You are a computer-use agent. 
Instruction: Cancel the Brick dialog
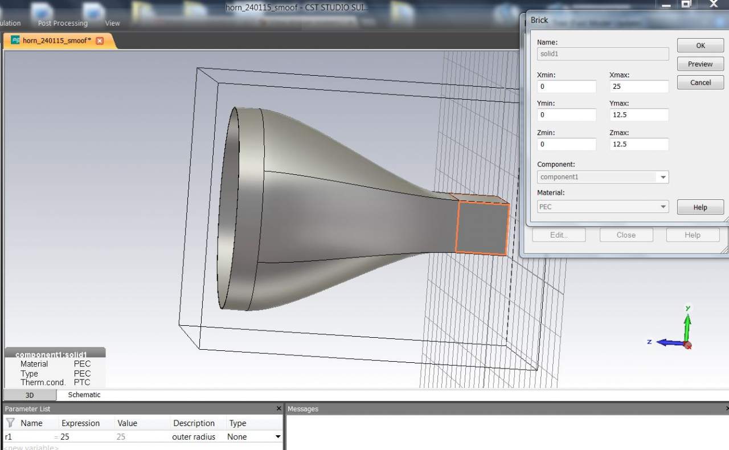coord(700,83)
